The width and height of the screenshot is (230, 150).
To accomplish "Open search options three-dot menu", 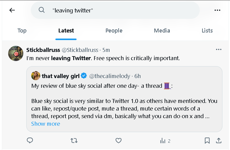I will point(217,10).
